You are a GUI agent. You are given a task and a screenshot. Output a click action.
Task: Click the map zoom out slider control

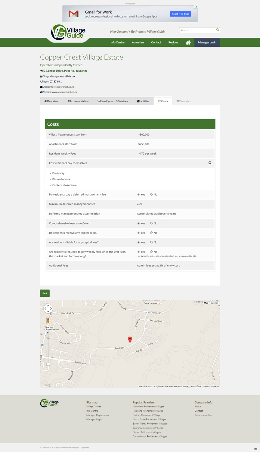coord(48,364)
